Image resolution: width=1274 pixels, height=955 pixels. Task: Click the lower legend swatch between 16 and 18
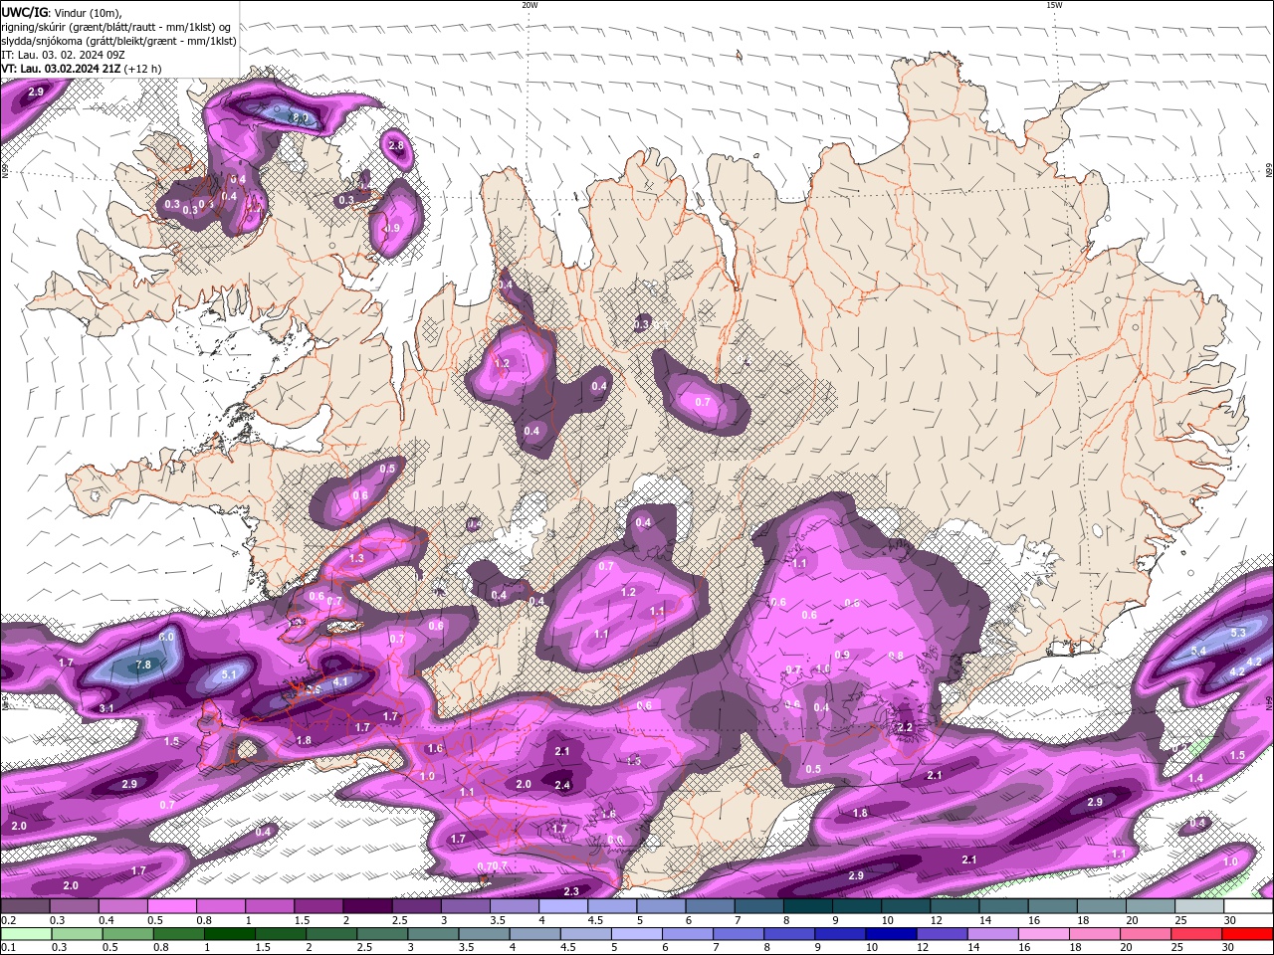1043,934
